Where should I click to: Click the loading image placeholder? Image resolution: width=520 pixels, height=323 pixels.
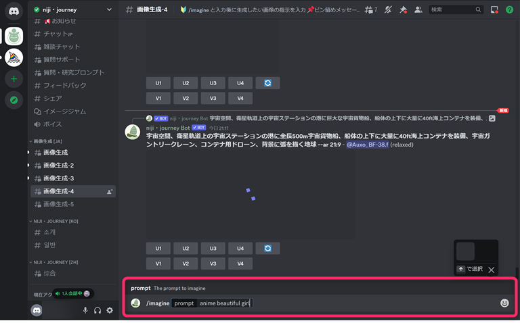(x=251, y=194)
